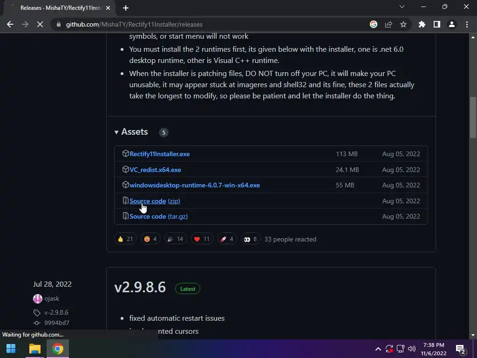
Task: Click scrollbar up arrow
Action: [x=473, y=37]
